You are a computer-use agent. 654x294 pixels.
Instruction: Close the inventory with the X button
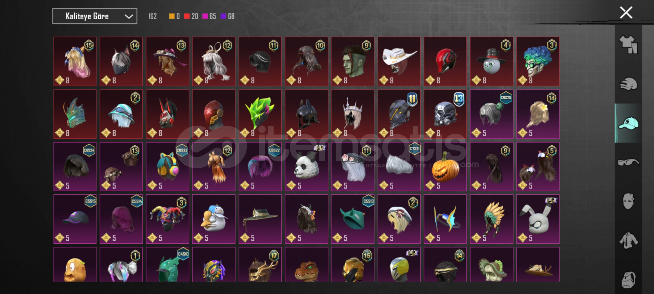tap(626, 13)
